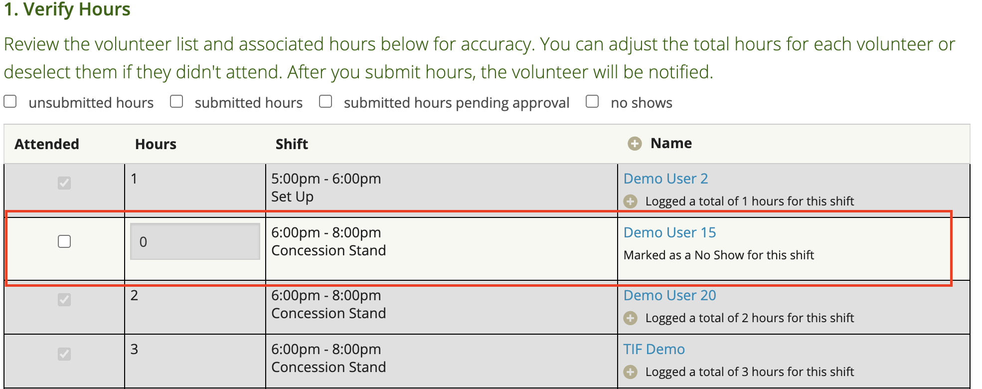
Task: Check the submitted hours filter
Action: click(x=176, y=102)
